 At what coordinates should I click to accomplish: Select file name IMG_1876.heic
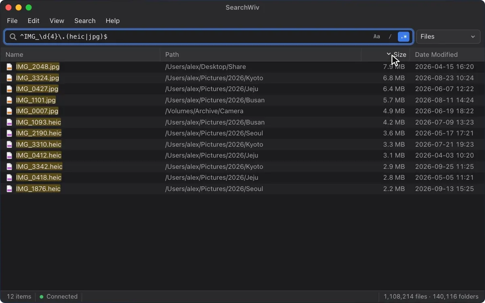pyautogui.click(x=38, y=189)
